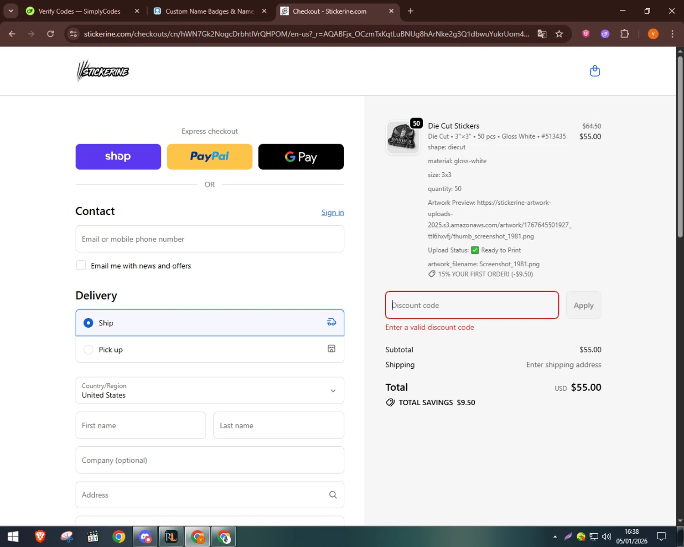The image size is (684, 547).
Task: Open the calendar app in the taskbar
Action: tap(93, 537)
